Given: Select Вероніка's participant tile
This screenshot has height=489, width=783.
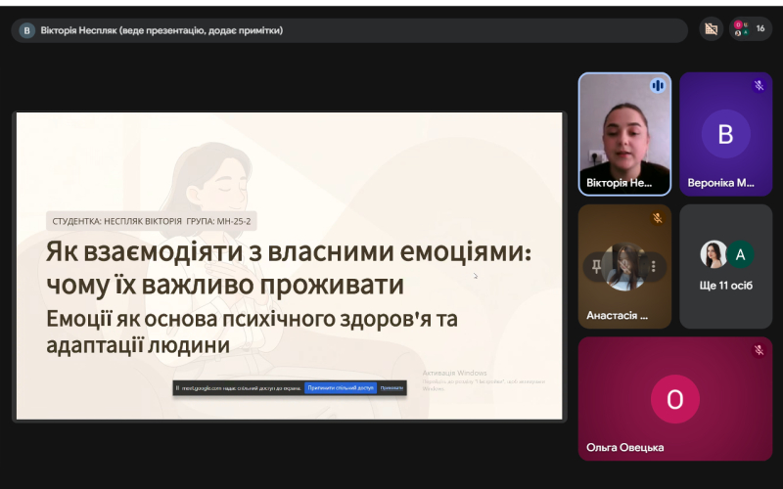Looking at the screenshot, I should (x=724, y=134).
